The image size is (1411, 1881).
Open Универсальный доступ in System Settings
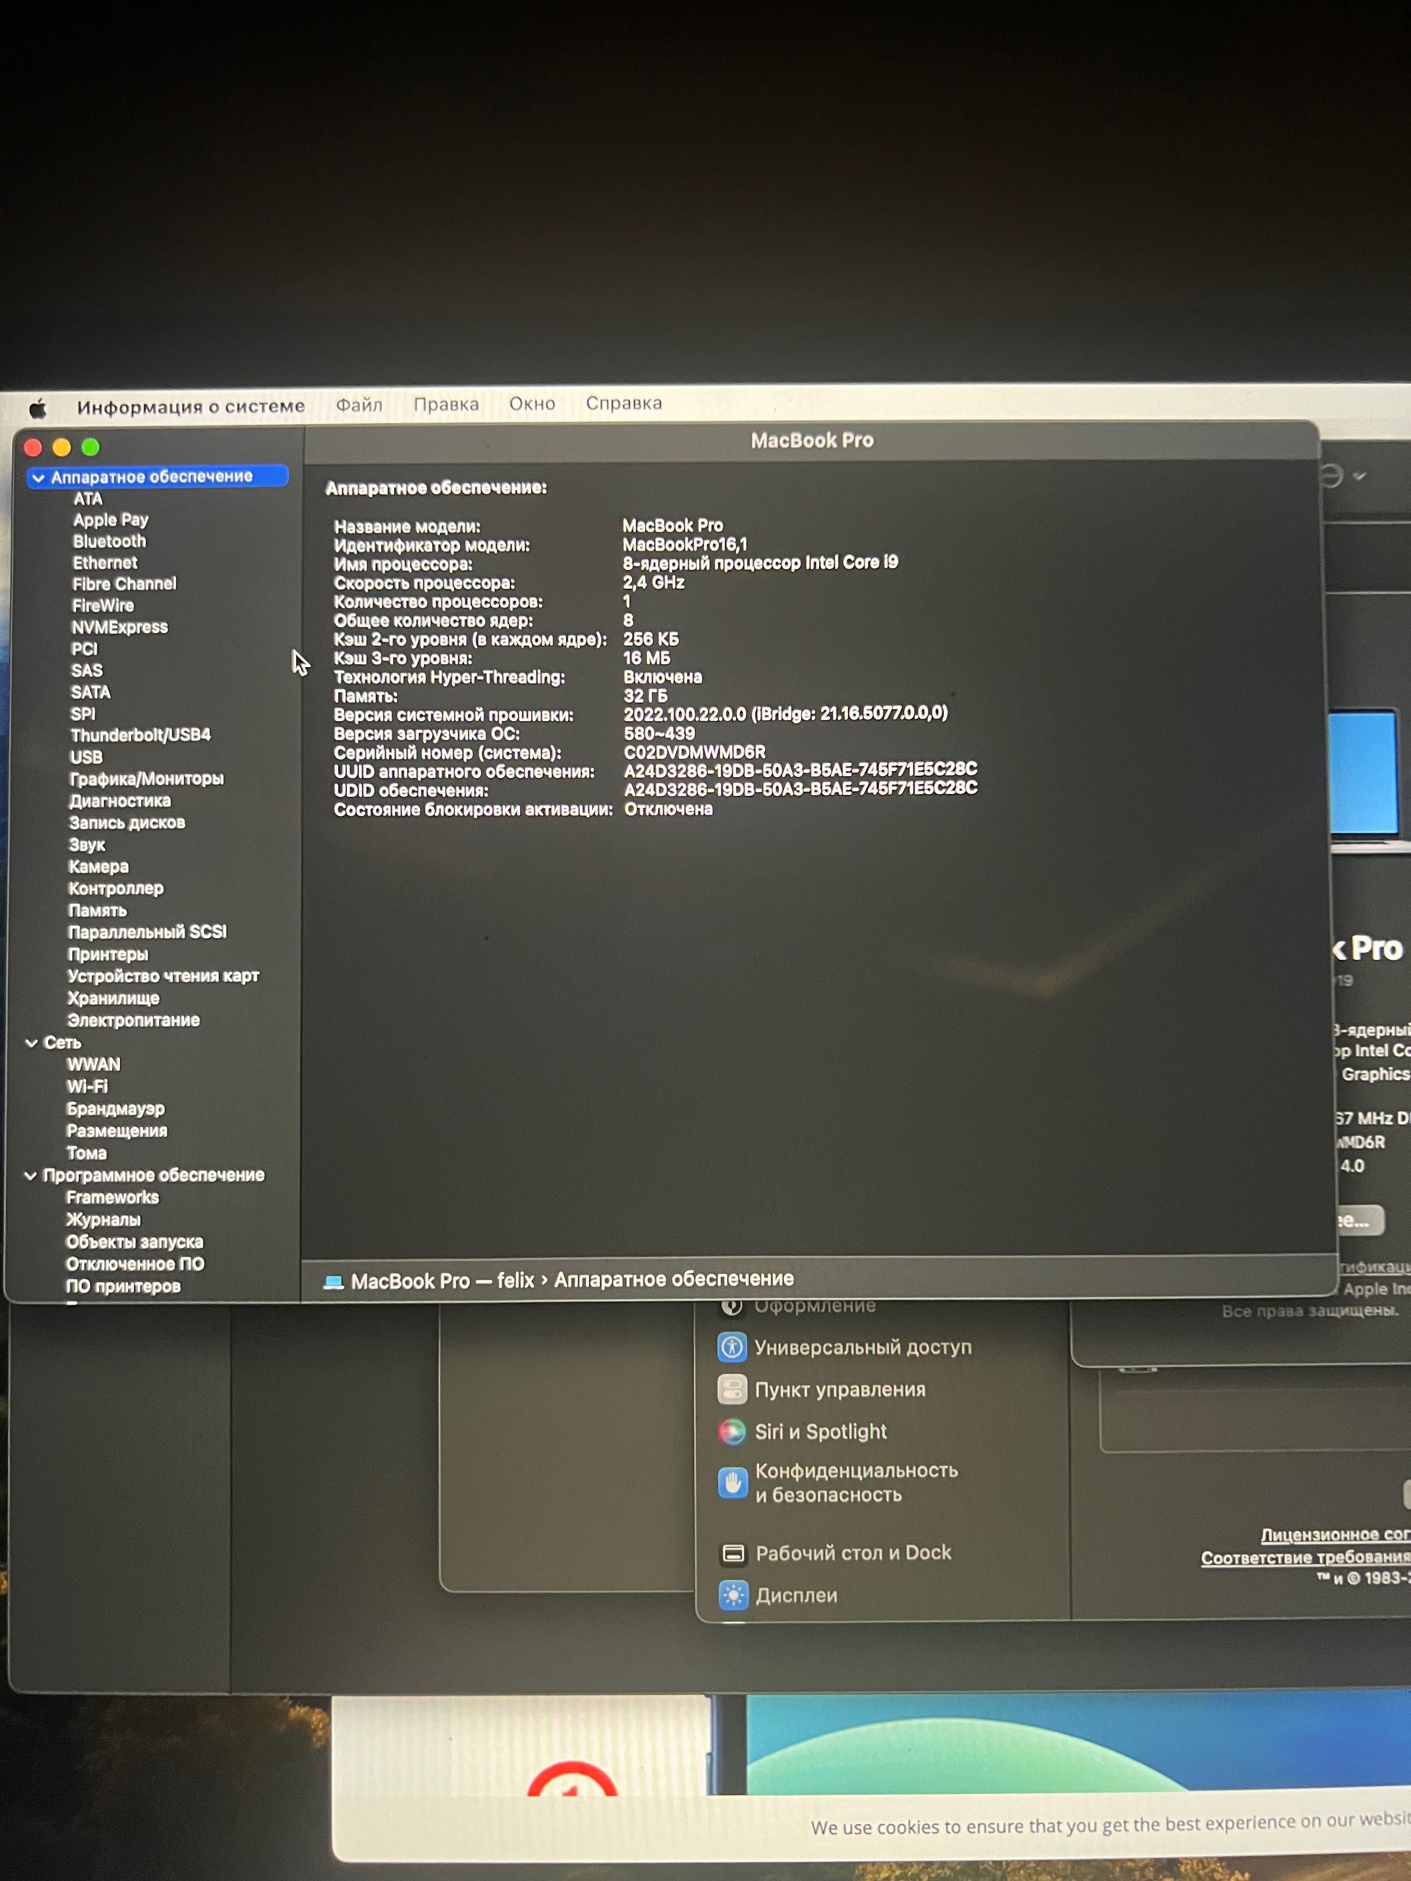(x=845, y=1347)
